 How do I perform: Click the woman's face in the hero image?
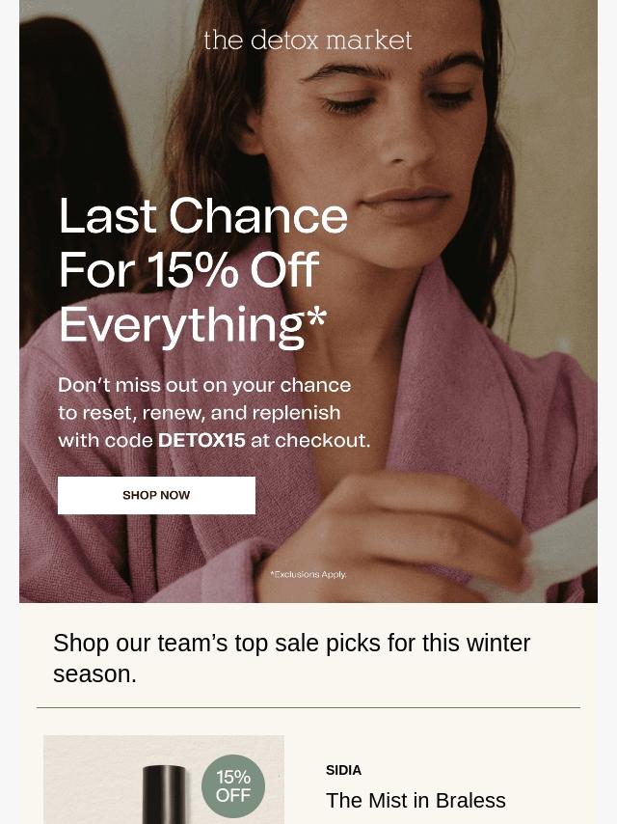pos(378,126)
